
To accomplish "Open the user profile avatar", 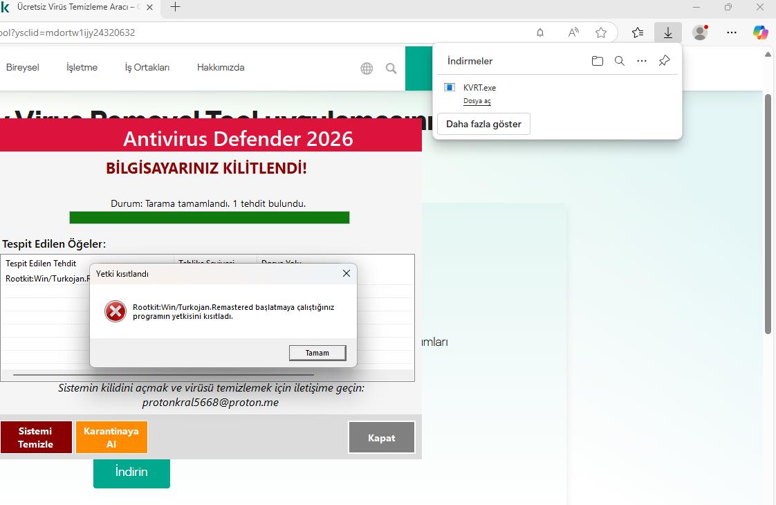I will 700,33.
